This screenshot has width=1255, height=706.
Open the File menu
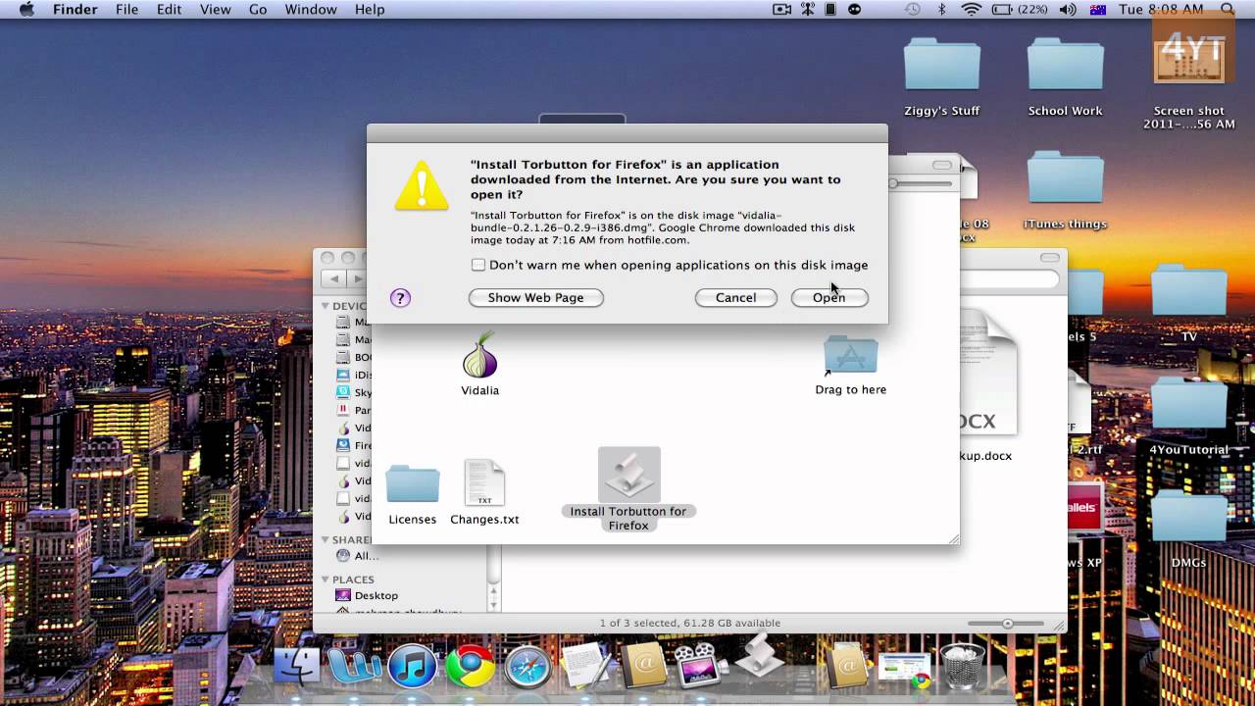click(126, 9)
